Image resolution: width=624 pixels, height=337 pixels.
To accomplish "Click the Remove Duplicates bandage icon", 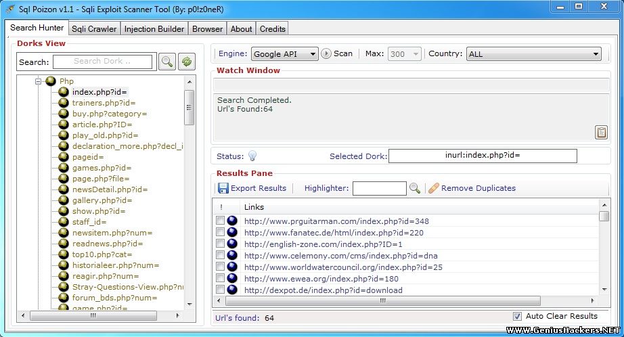I will pos(433,188).
